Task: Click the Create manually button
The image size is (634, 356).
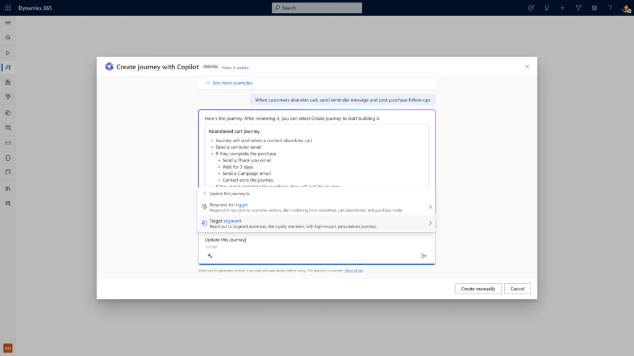Action: point(477,288)
